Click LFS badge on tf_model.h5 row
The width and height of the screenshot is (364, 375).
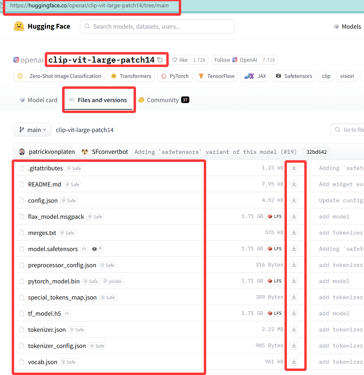tap(274, 313)
